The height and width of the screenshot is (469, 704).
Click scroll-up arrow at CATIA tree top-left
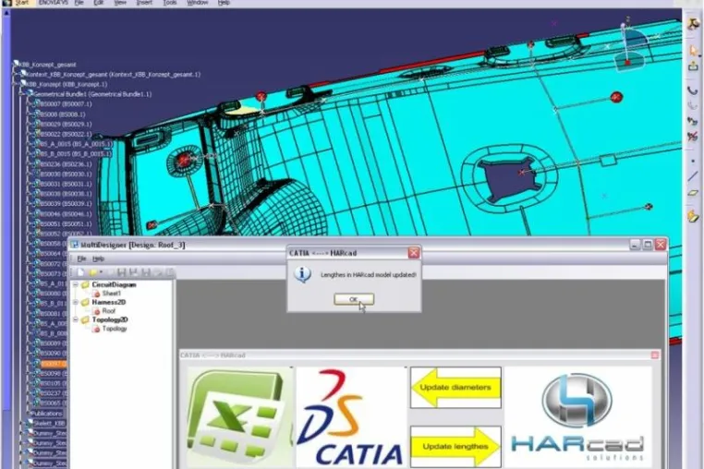(x=6, y=13)
